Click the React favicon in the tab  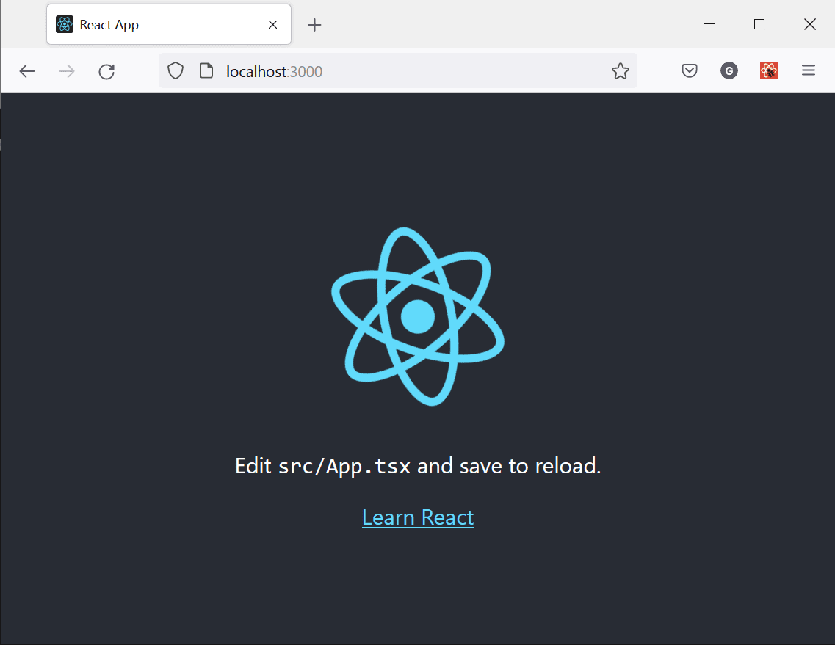point(65,24)
